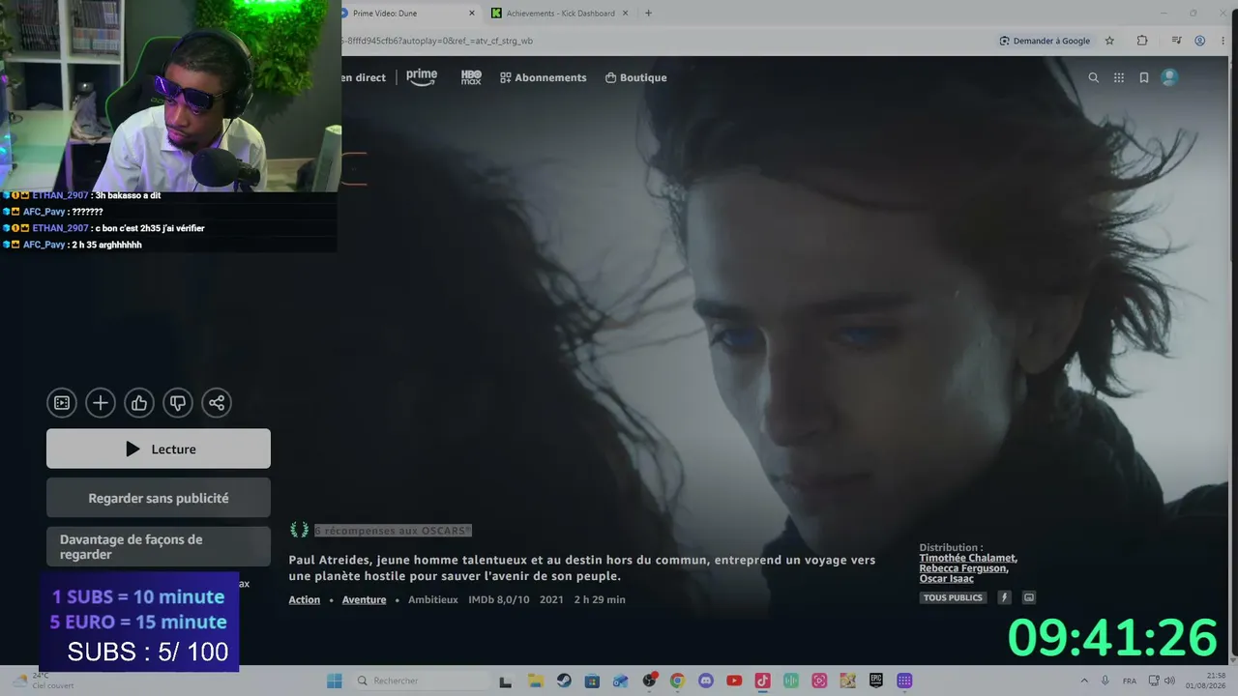Open the clock and date panel
The image size is (1238, 696).
click(1207, 681)
